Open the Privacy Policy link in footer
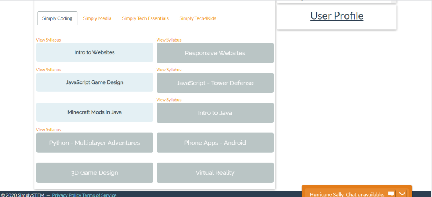This screenshot has height=197, width=432. (x=66, y=195)
